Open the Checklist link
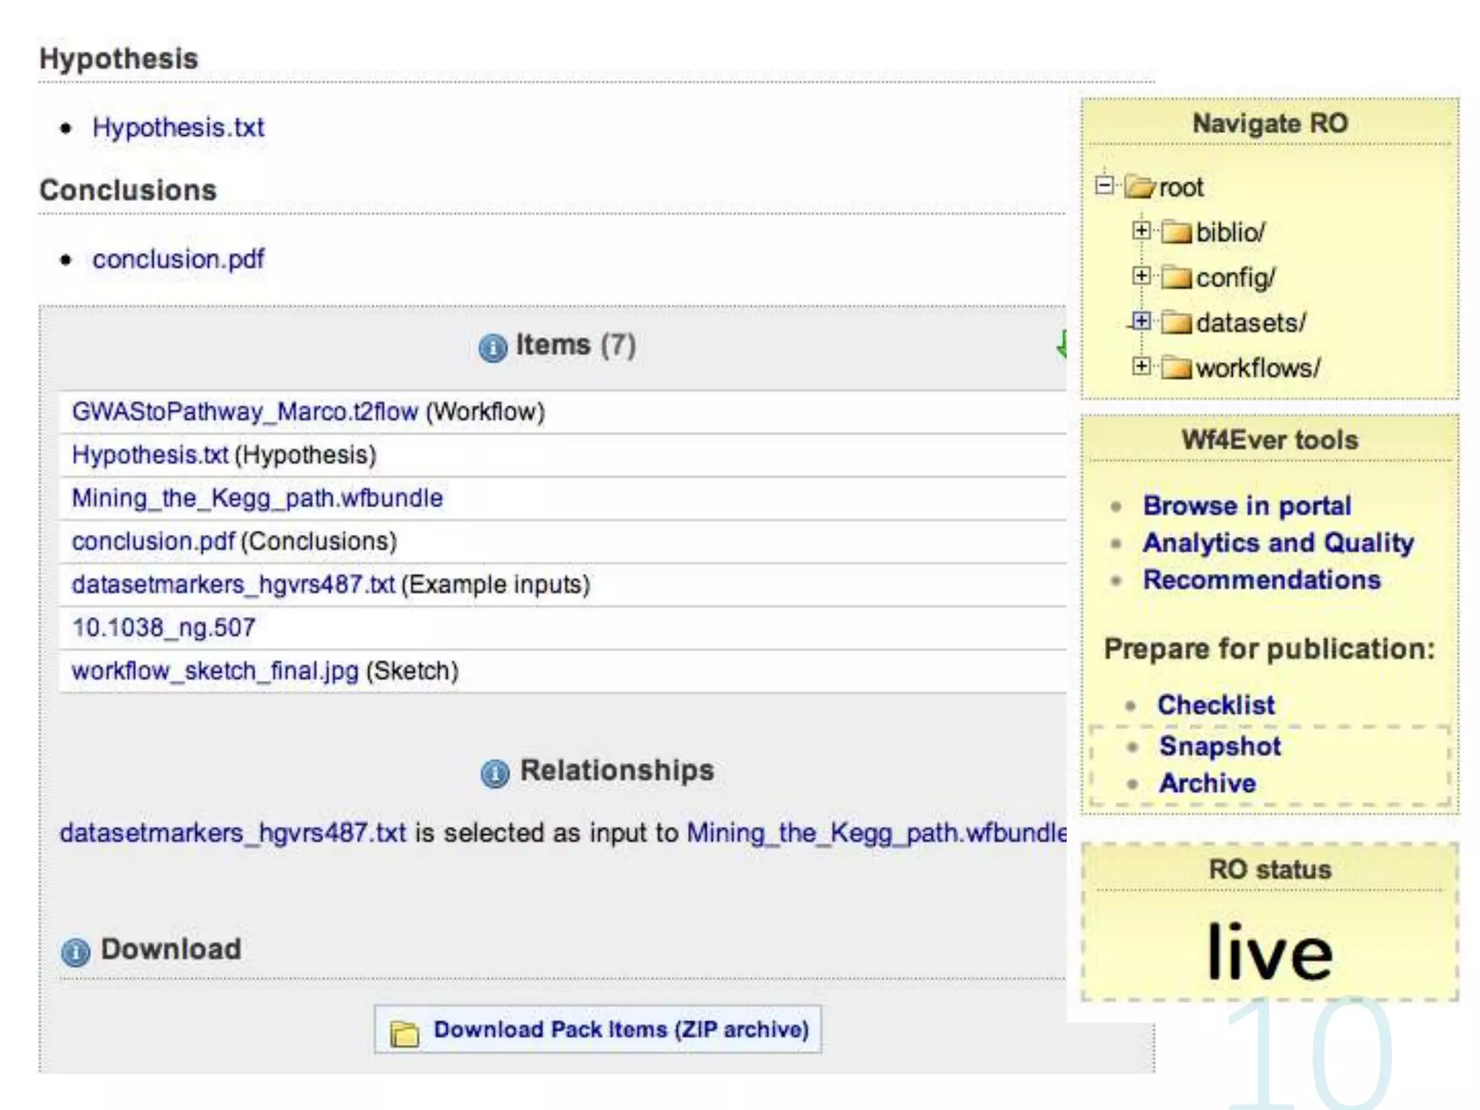Viewport: 1480px width, 1110px height. [1216, 705]
